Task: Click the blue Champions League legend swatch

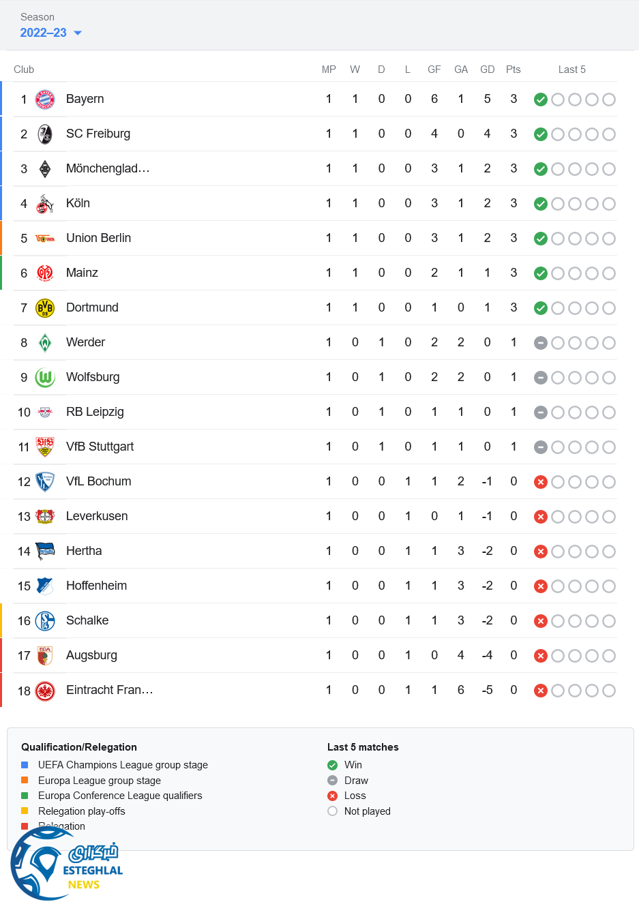Action: [25, 765]
